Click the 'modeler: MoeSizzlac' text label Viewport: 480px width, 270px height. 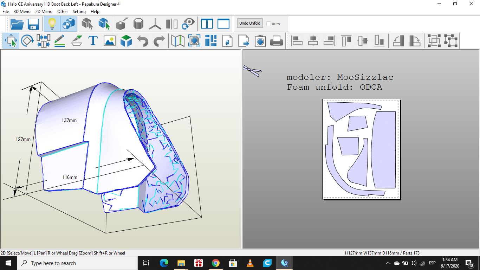click(340, 77)
